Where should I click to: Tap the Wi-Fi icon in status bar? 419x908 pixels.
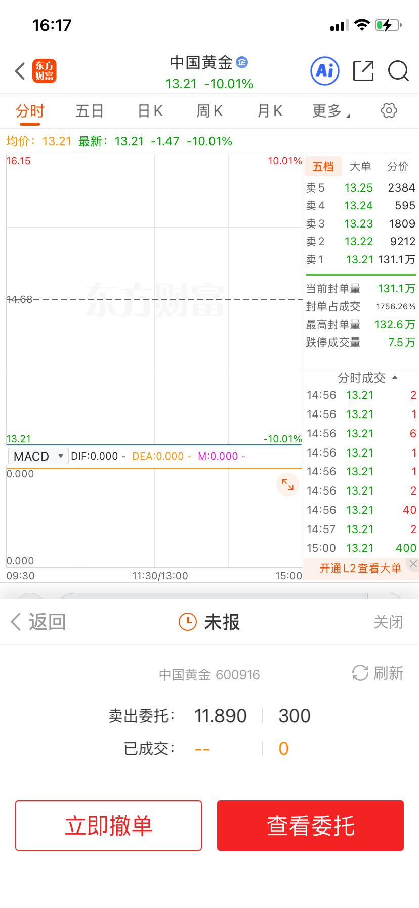(x=362, y=25)
